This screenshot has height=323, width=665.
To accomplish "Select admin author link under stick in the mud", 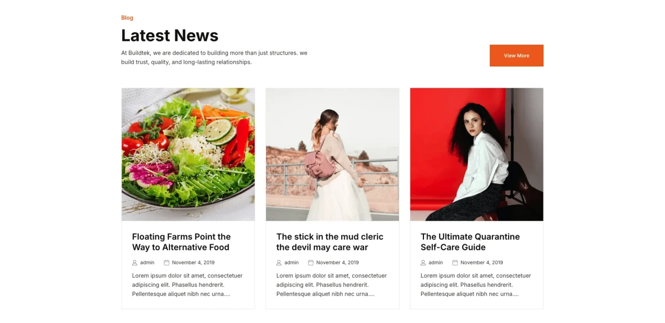I will pos(291,263).
